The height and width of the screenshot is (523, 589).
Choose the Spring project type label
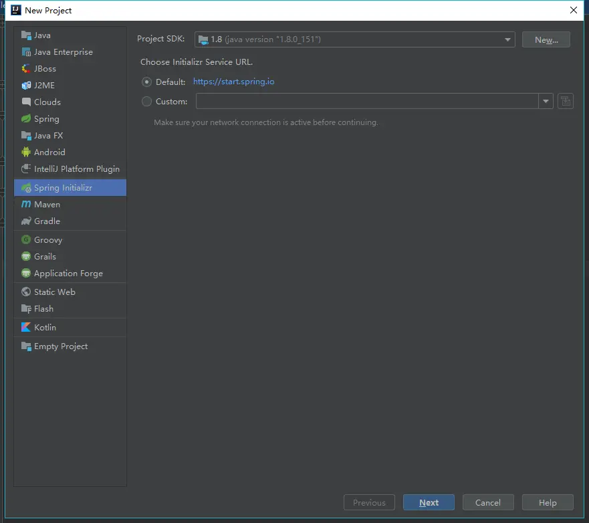[47, 119]
